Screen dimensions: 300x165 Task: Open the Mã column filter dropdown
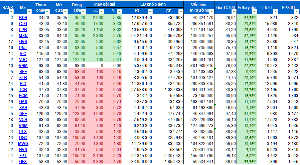point(29,12)
